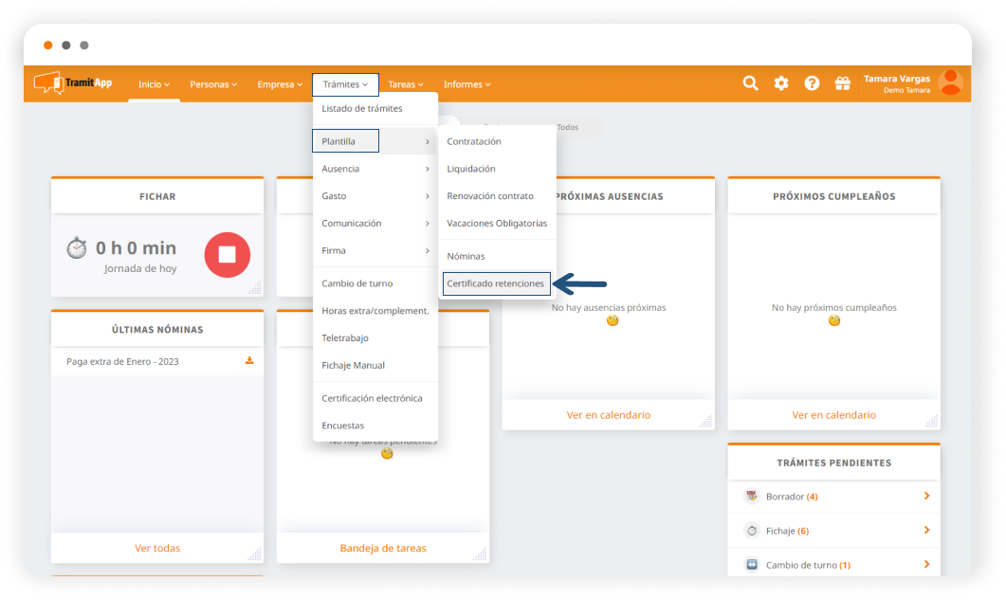This screenshot has width=1006, height=600.
Task: Click Ver en calendario under Próximos Cumpleaños
Action: (833, 414)
